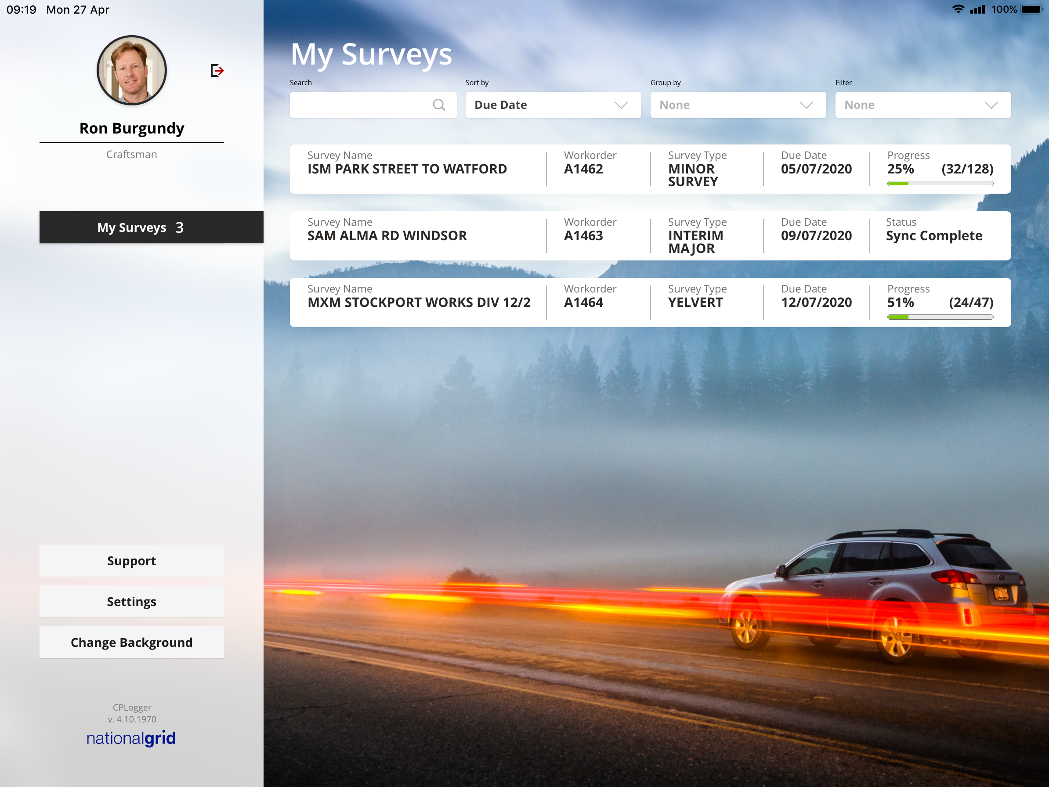Click the battery indicator icon
The width and height of the screenshot is (1049, 787).
tap(1031, 10)
